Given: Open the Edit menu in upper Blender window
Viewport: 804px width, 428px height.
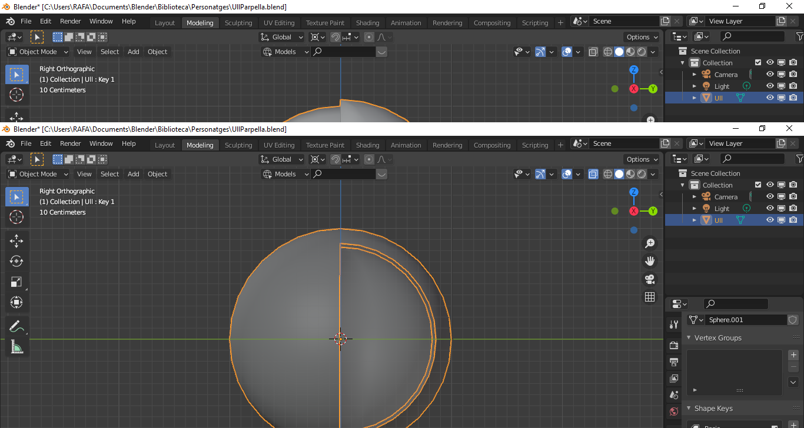Looking at the screenshot, I should click(46, 21).
